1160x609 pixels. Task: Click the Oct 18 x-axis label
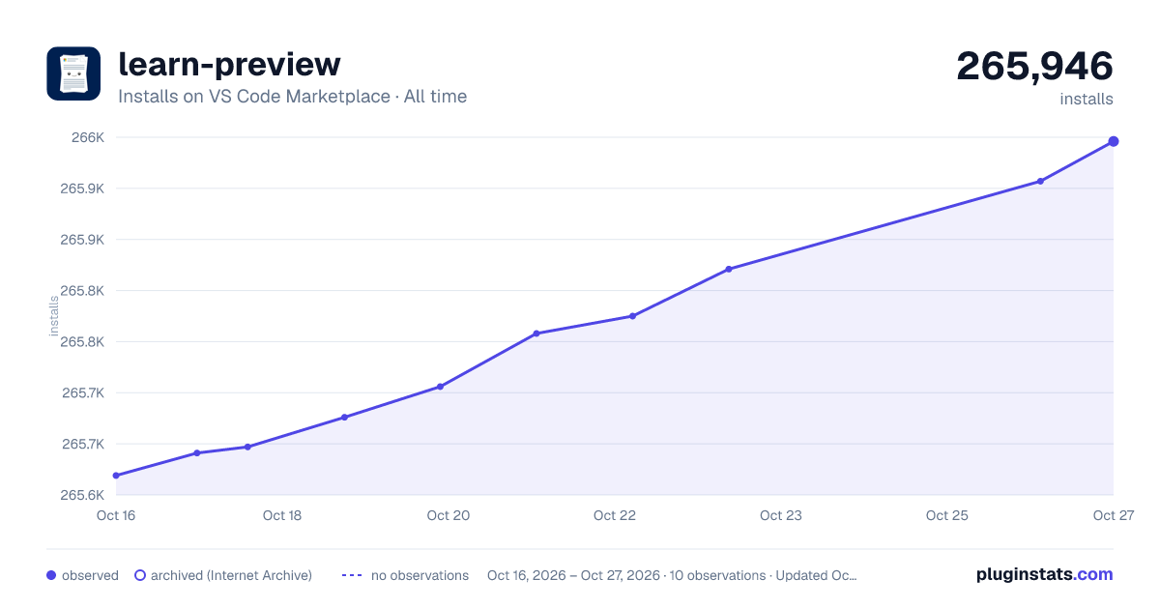[282, 515]
